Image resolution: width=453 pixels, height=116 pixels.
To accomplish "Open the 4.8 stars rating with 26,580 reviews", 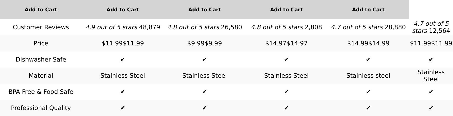I will pos(193,27).
